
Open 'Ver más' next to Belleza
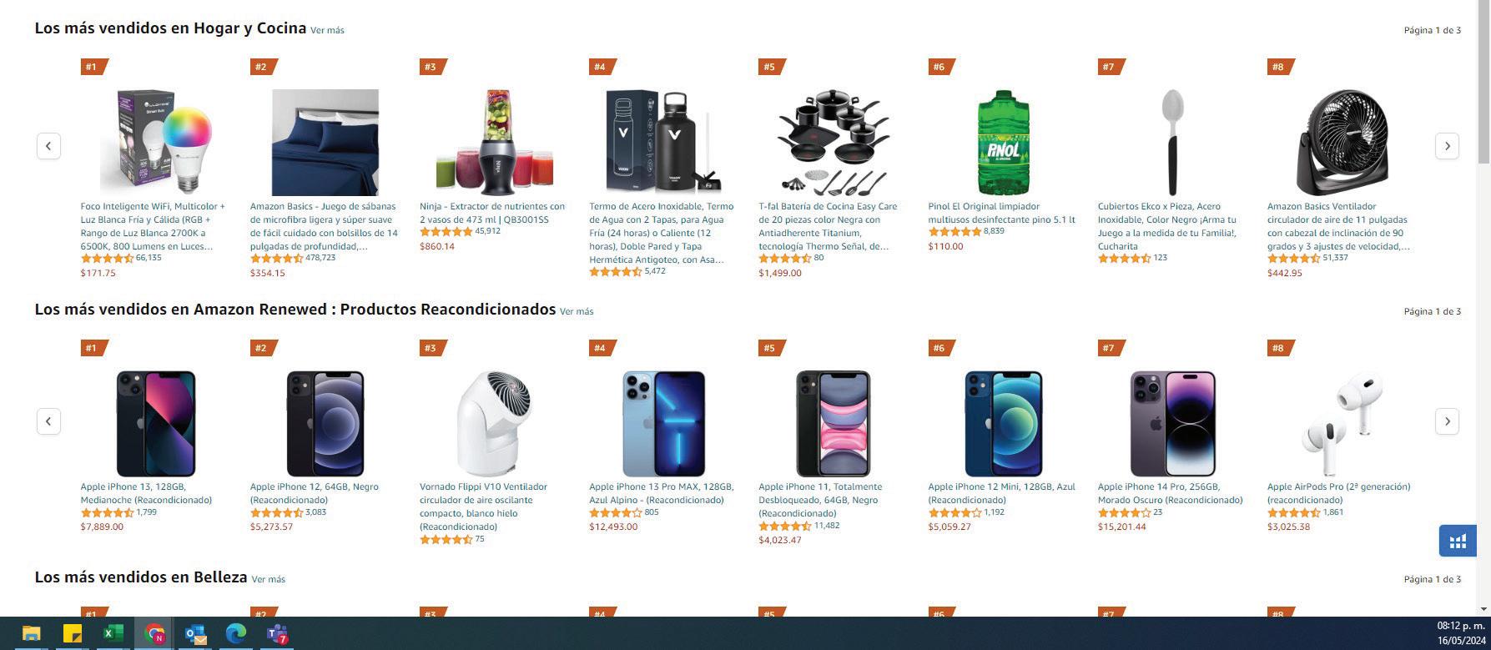(x=269, y=579)
